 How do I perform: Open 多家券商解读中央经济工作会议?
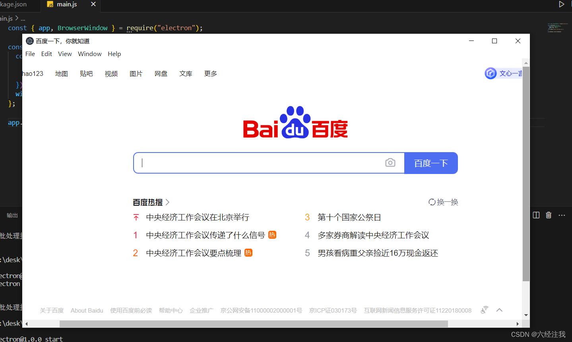tap(373, 235)
